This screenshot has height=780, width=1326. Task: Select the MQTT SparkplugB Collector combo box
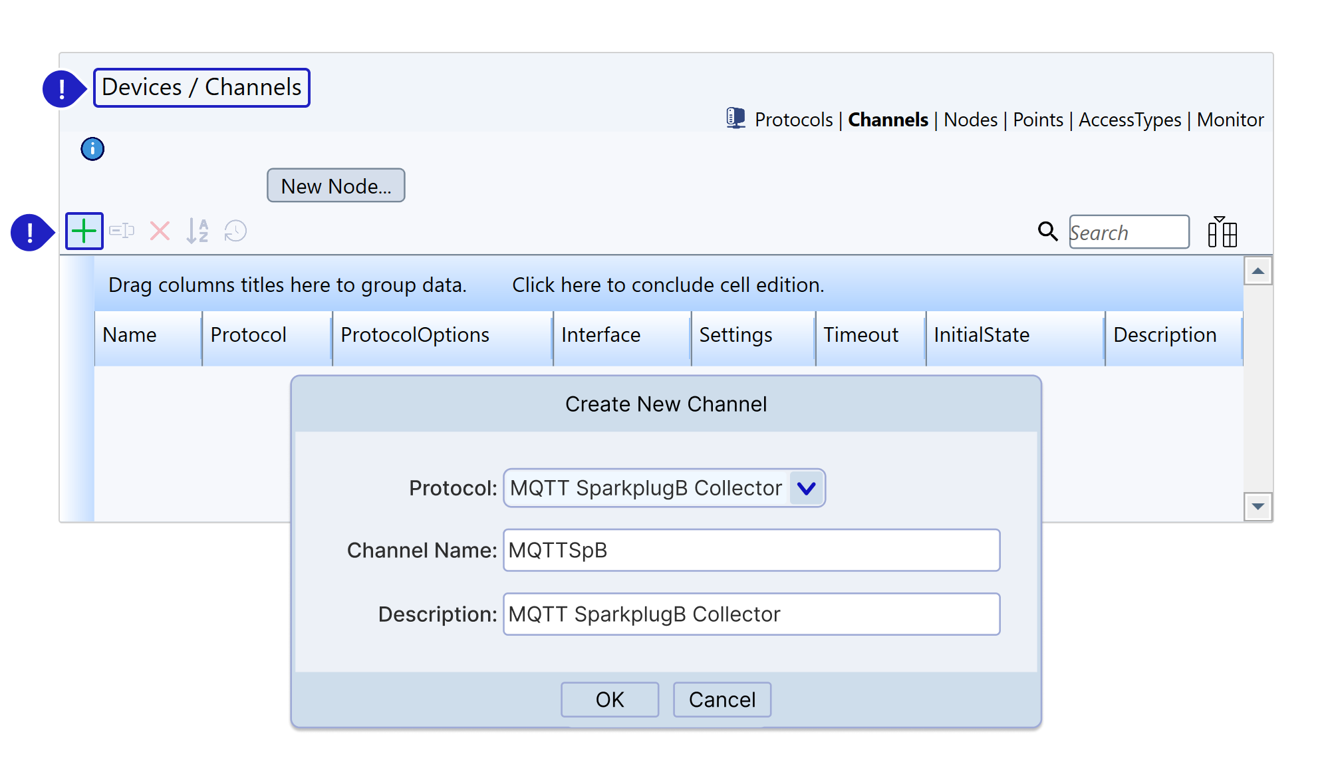point(664,488)
